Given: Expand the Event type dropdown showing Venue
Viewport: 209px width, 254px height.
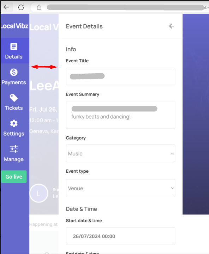Looking at the screenshot, I should 120,188.
